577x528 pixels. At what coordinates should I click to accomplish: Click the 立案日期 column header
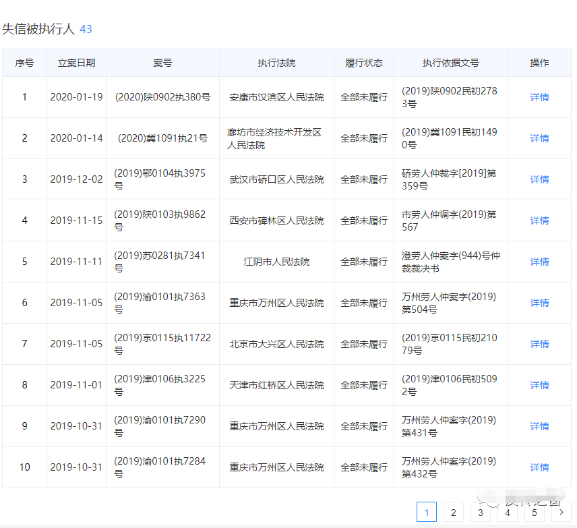click(x=76, y=63)
